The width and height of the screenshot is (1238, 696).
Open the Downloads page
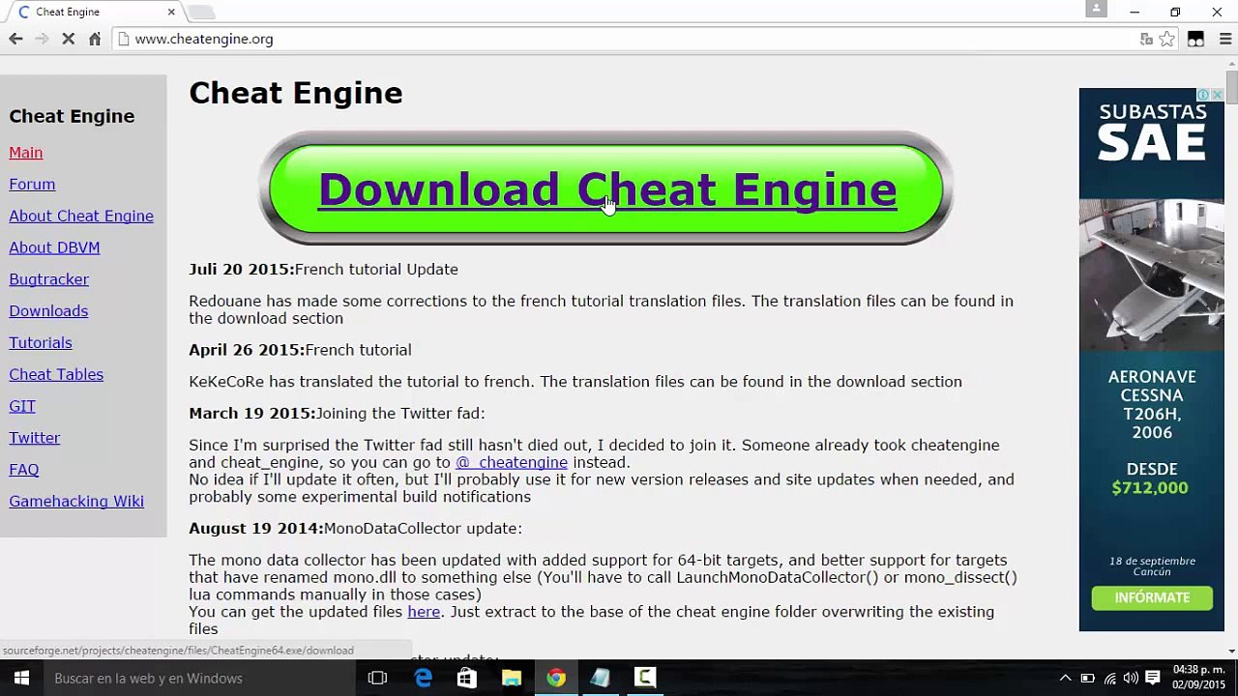(x=48, y=311)
